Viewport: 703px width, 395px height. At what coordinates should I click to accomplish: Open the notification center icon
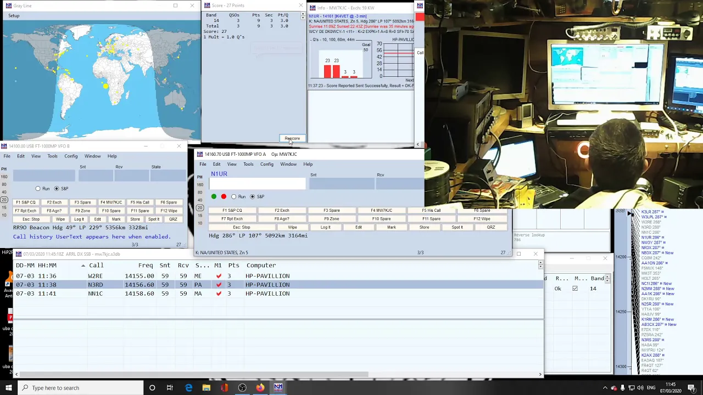(691, 388)
